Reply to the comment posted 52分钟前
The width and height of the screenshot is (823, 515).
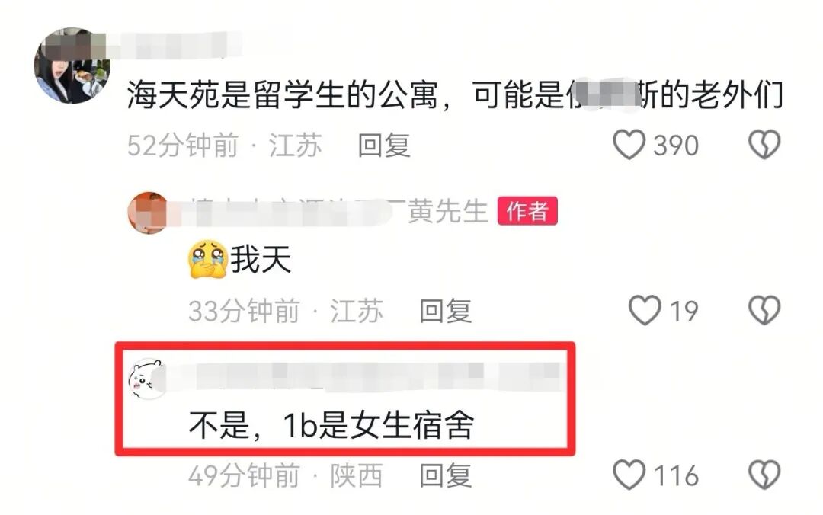pos(383,146)
